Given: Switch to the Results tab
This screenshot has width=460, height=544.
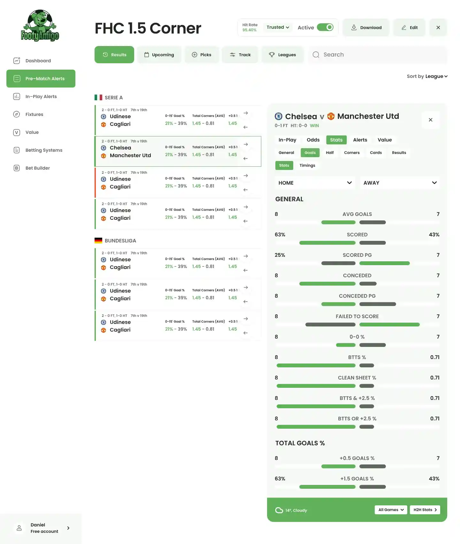Looking at the screenshot, I should [114, 55].
